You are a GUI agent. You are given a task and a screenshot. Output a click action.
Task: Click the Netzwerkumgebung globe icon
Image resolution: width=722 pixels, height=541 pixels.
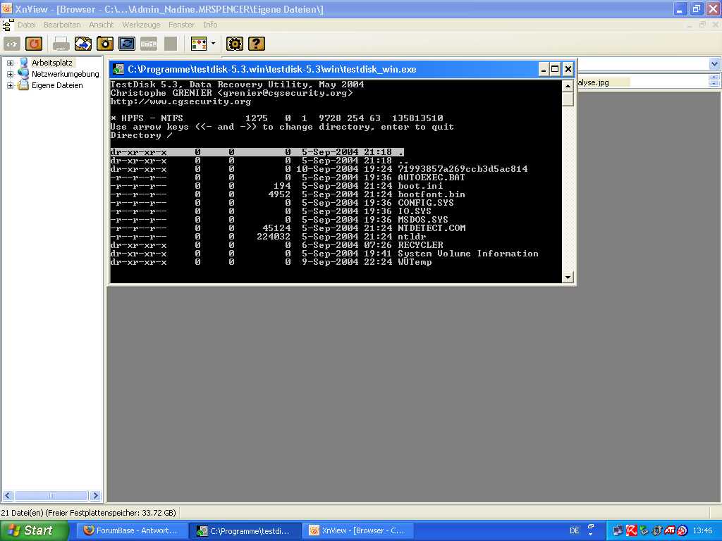click(23, 73)
